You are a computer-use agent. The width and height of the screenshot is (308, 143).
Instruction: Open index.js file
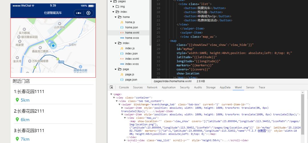[130, 48]
